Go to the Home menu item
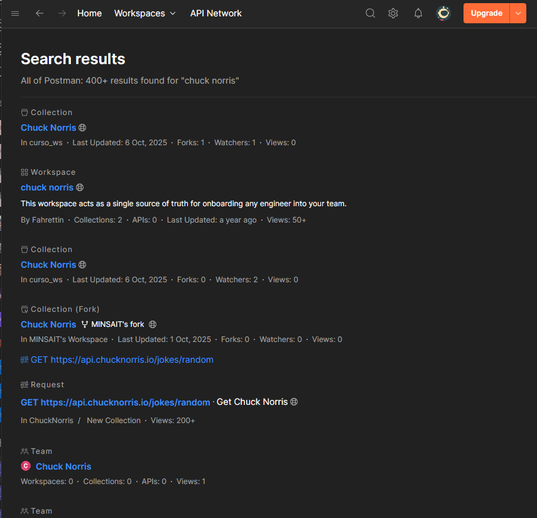The height and width of the screenshot is (518, 537). click(x=89, y=13)
